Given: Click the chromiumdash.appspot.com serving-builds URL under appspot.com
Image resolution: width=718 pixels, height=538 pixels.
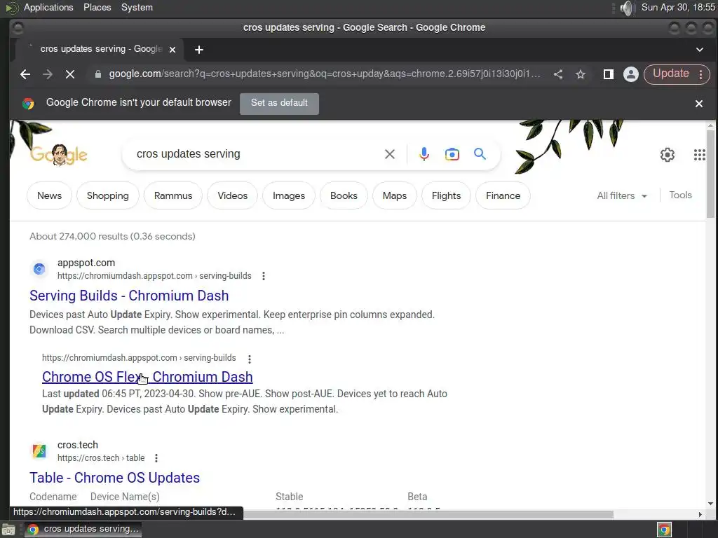Looking at the screenshot, I should pyautogui.click(x=154, y=276).
